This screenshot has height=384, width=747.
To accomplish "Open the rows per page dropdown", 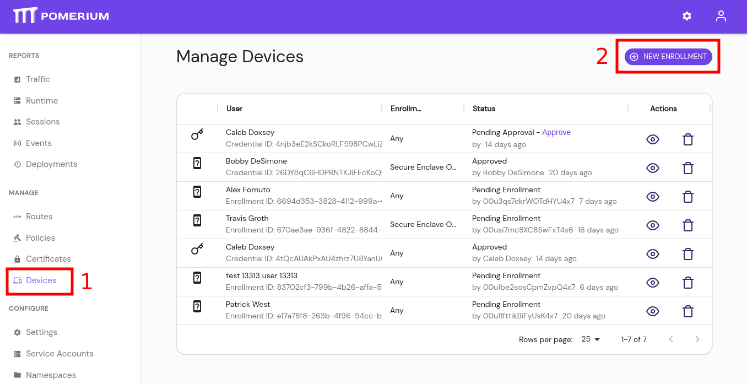I will (589, 339).
